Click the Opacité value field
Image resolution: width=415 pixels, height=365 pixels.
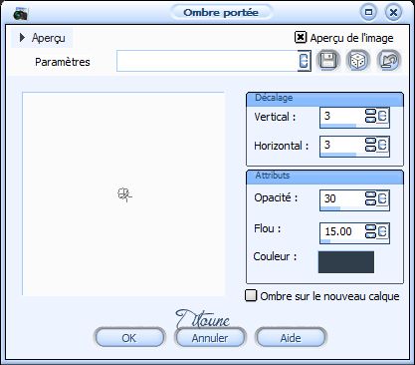[342, 198]
